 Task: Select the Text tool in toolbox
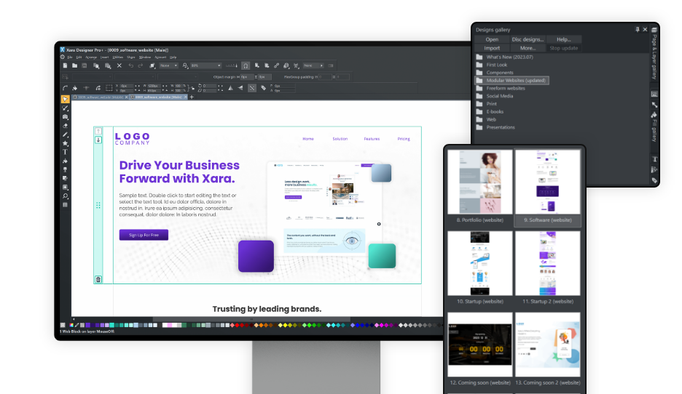[x=65, y=152]
